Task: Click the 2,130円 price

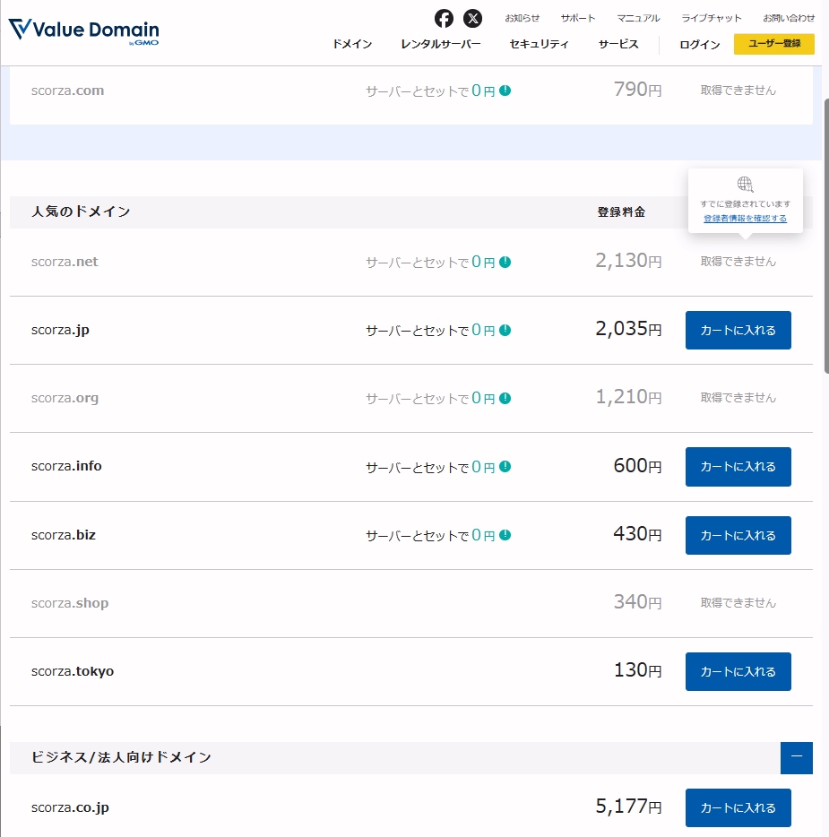Action: [629, 261]
